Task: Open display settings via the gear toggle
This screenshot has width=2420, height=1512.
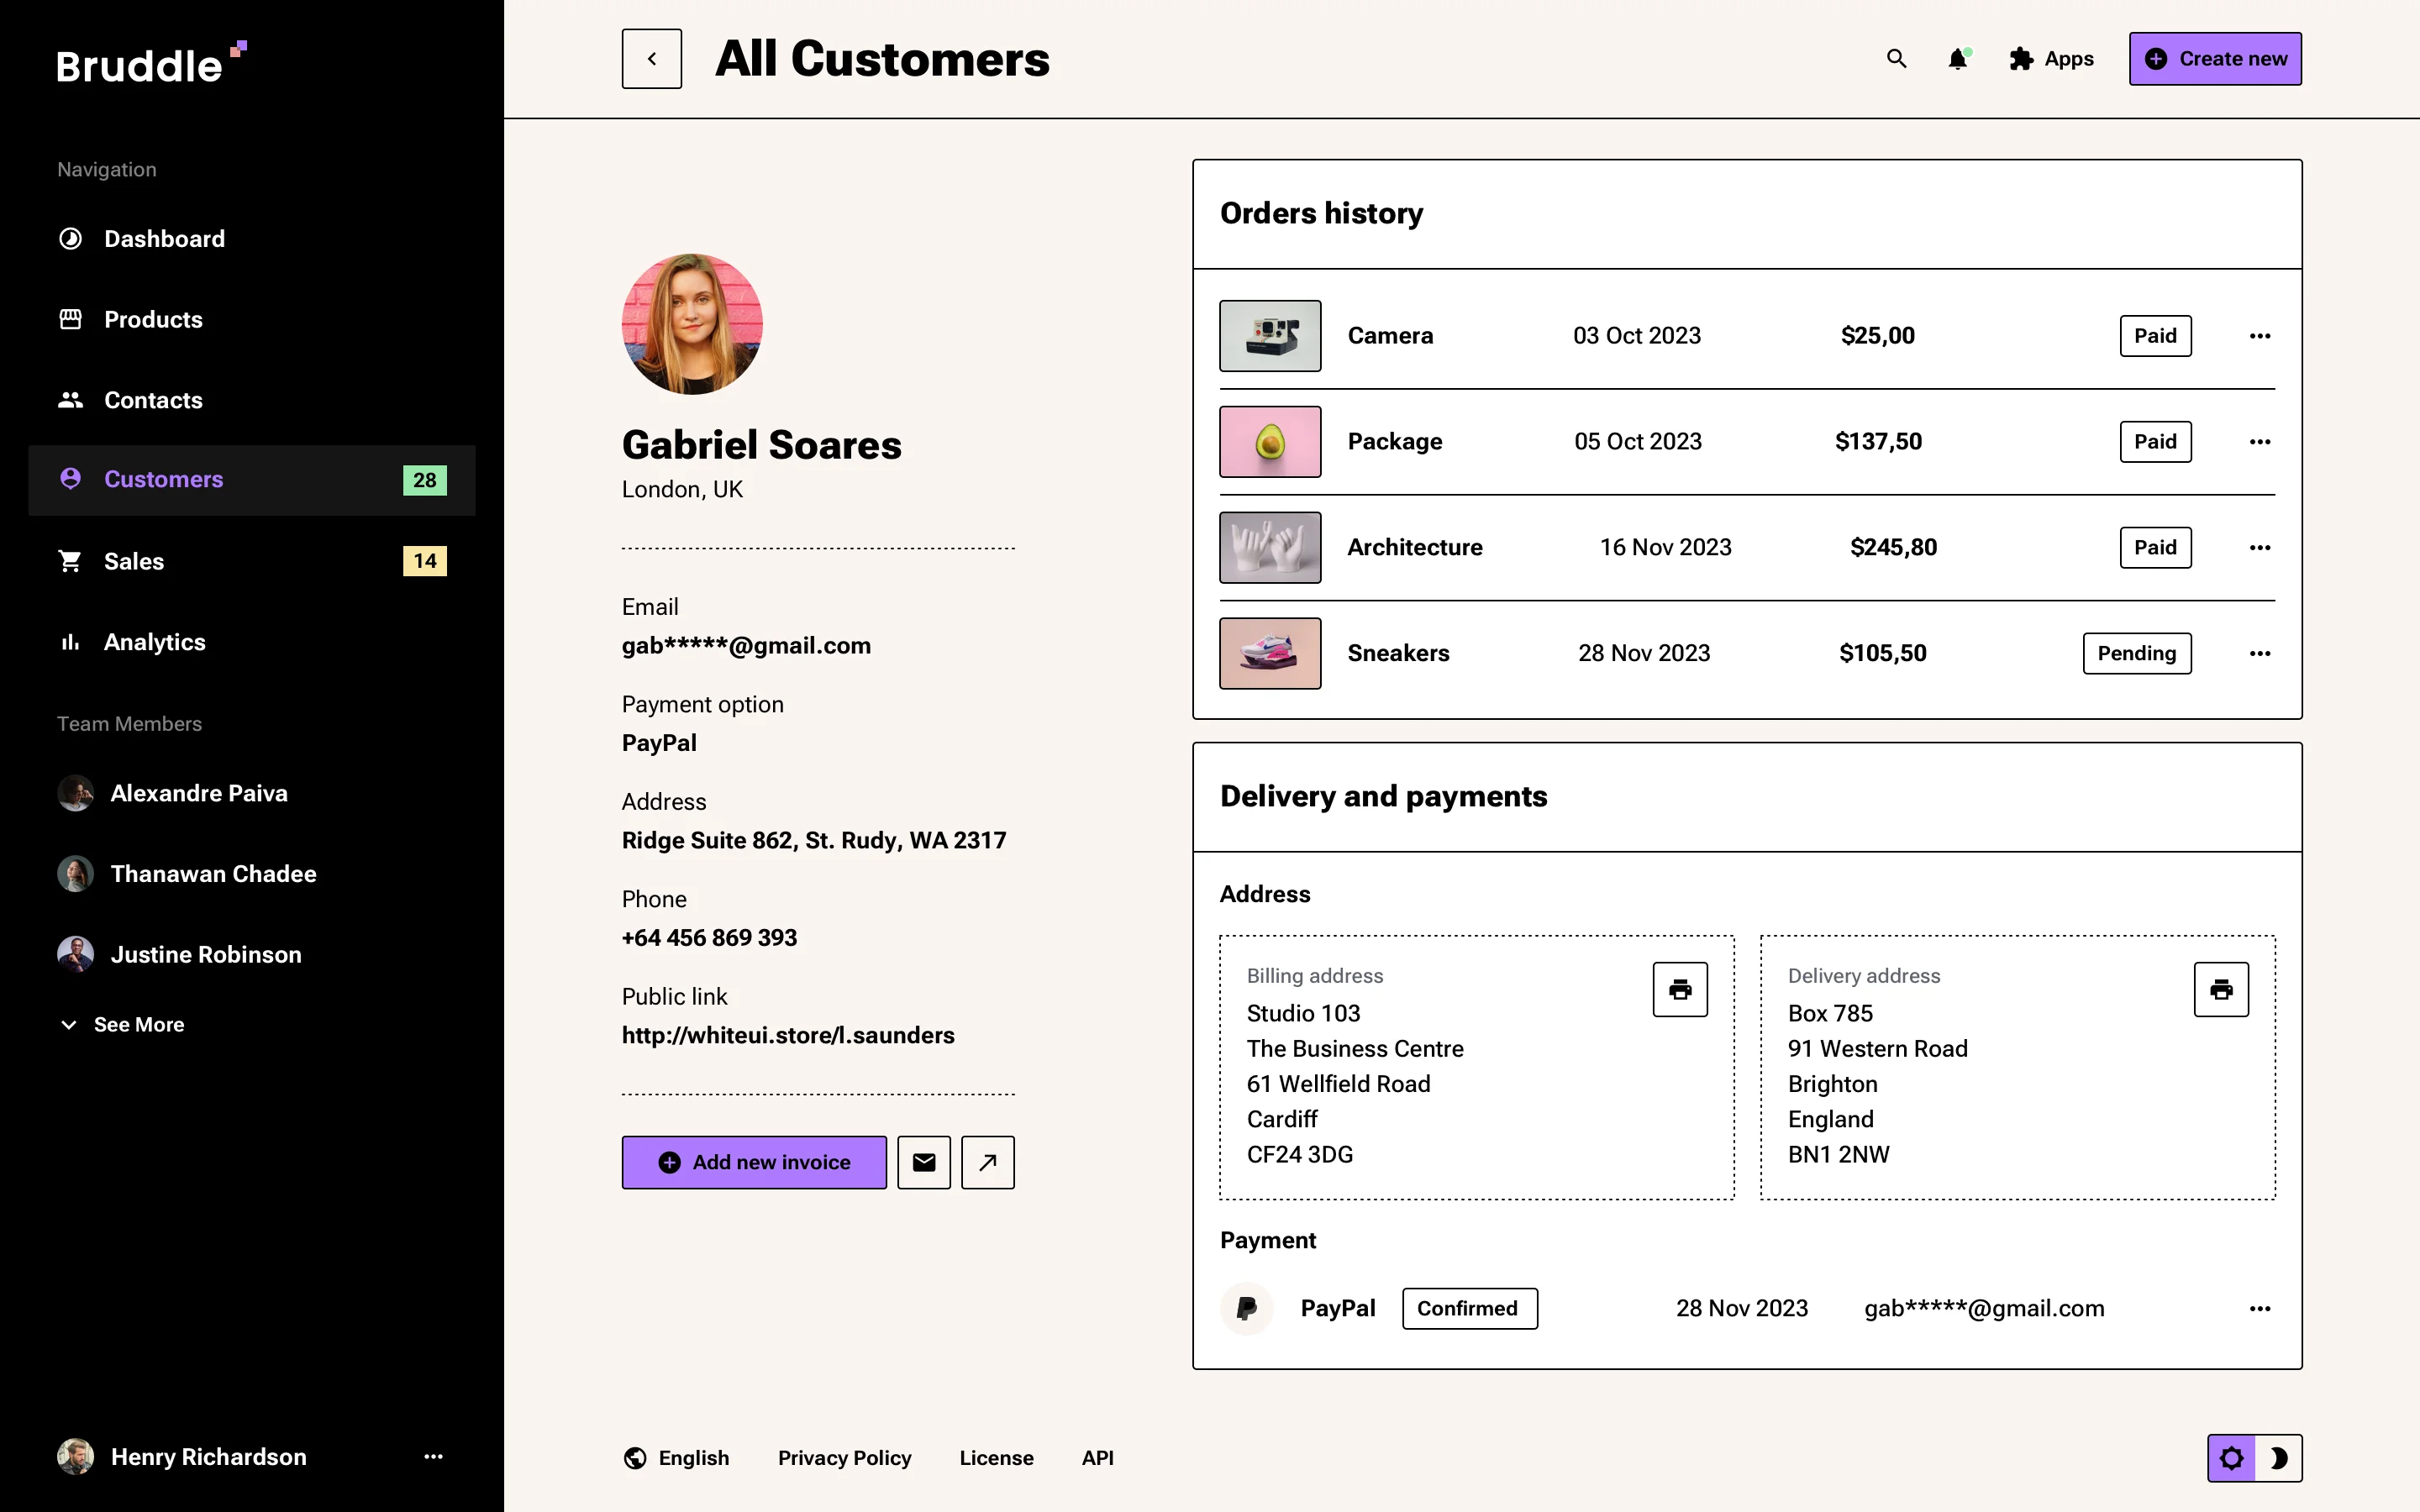Action: click(2232, 1457)
